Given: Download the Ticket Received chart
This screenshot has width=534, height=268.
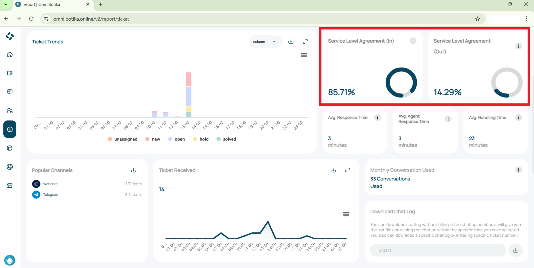Looking at the screenshot, I should pos(333,170).
